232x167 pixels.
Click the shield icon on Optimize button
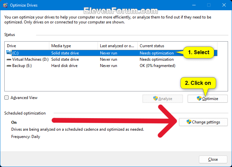point(199,98)
